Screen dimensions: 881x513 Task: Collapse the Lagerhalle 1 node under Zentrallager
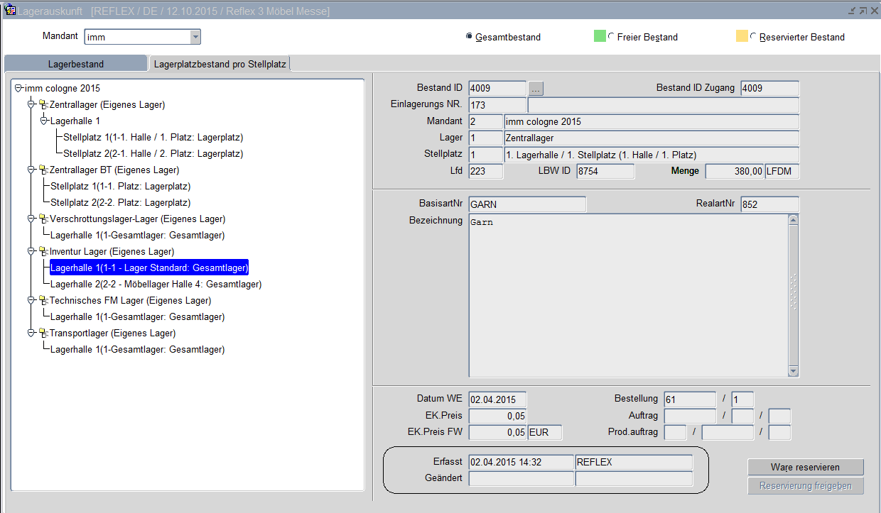pos(44,121)
